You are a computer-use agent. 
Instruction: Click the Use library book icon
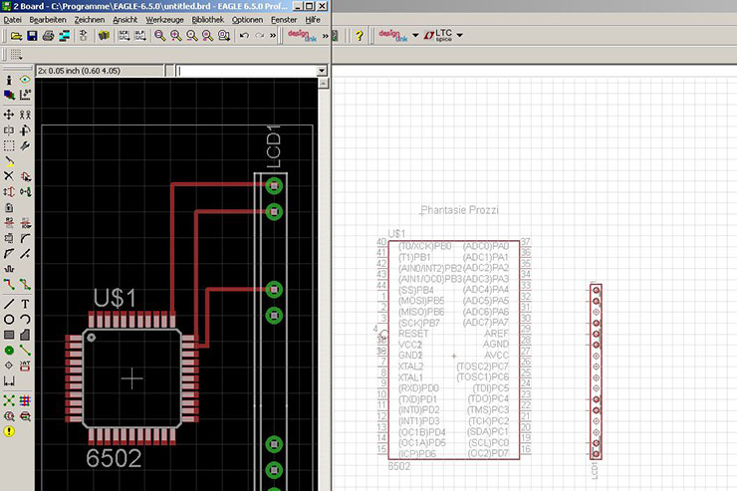coord(104,36)
